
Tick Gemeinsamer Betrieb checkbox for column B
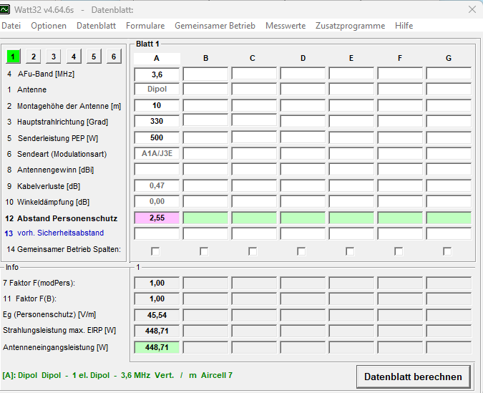[x=204, y=251]
